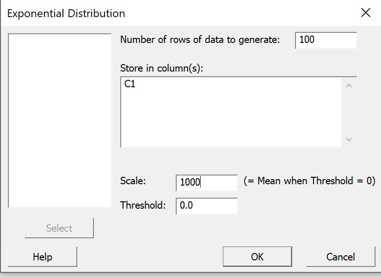This screenshot has height=277, width=381.
Task: Click the scrollbar track in store columns box
Action: 349,113
